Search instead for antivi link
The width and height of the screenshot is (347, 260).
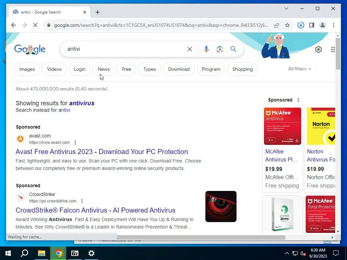[64, 110]
